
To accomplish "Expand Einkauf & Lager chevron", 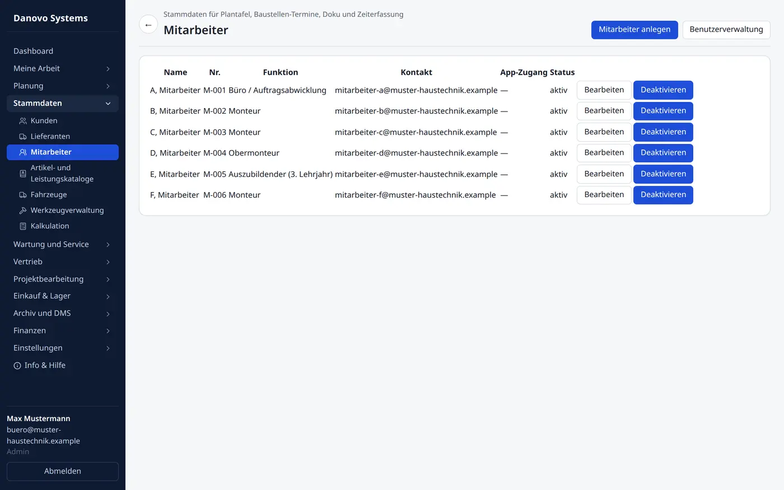I will 108,297.
